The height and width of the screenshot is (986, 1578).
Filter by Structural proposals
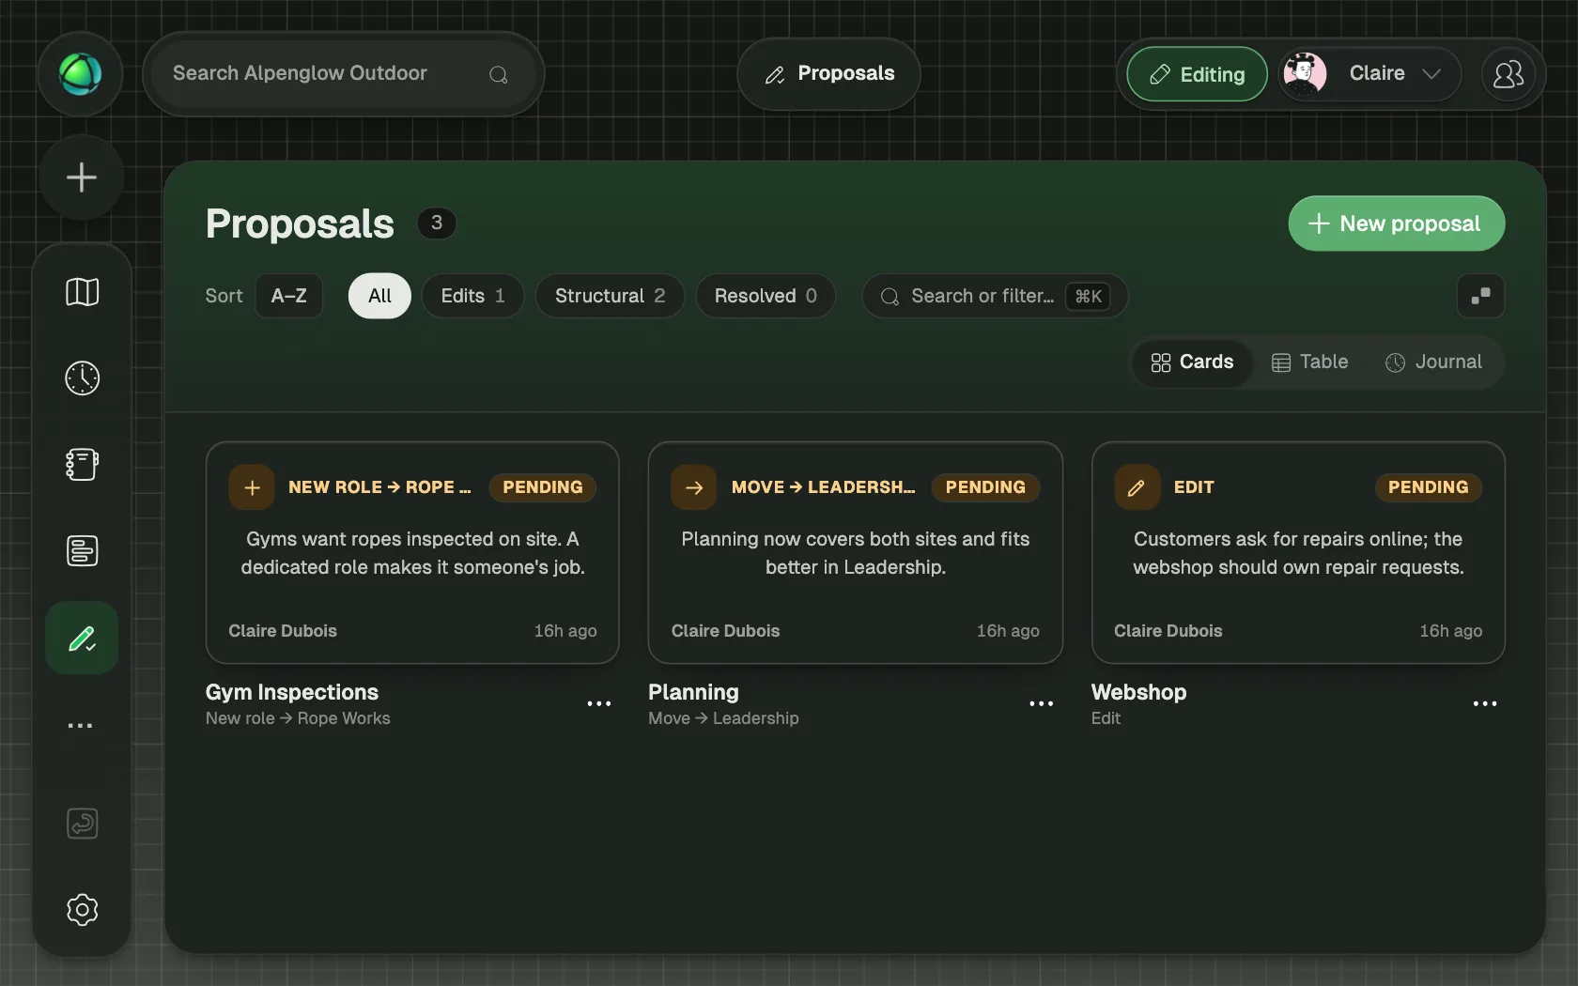point(610,296)
